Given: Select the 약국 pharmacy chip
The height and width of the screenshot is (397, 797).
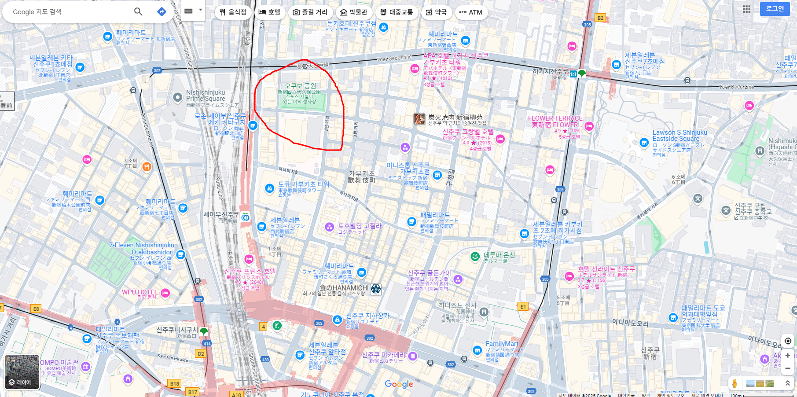Looking at the screenshot, I should tap(436, 12).
